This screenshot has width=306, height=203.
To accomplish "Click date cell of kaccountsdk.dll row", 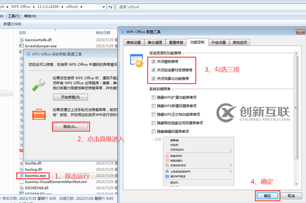I will coord(106,40).
